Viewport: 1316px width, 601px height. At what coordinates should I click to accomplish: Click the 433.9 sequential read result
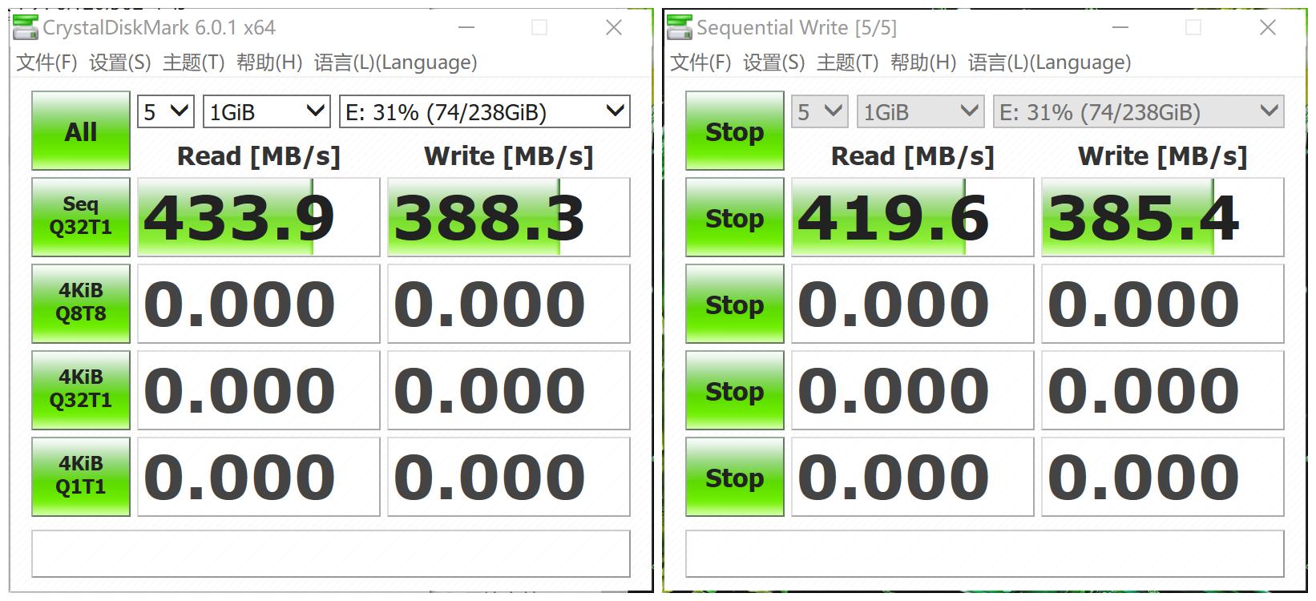point(259,217)
